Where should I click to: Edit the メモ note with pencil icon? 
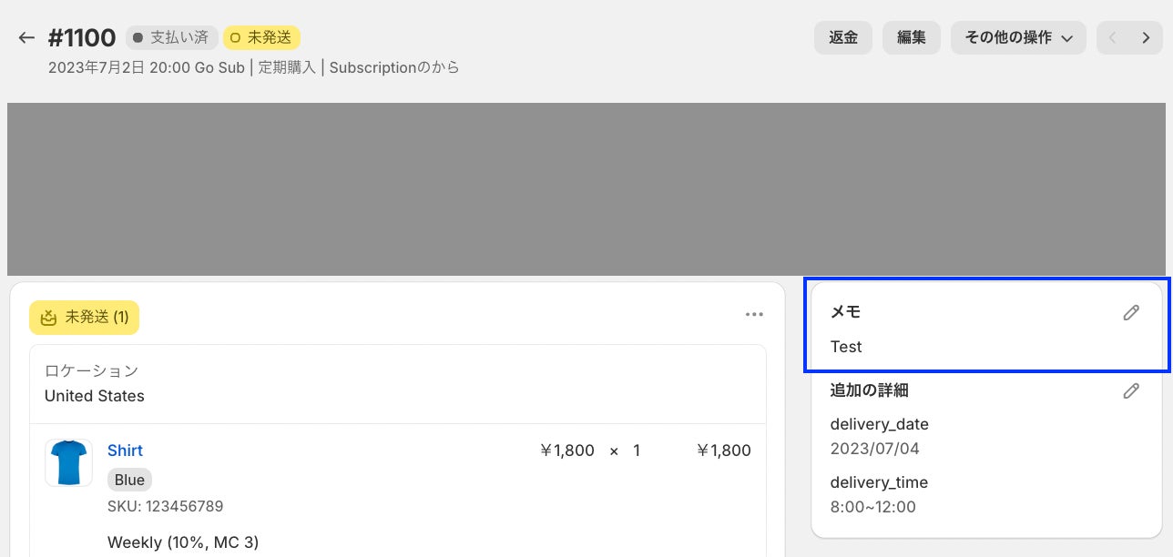(1131, 312)
